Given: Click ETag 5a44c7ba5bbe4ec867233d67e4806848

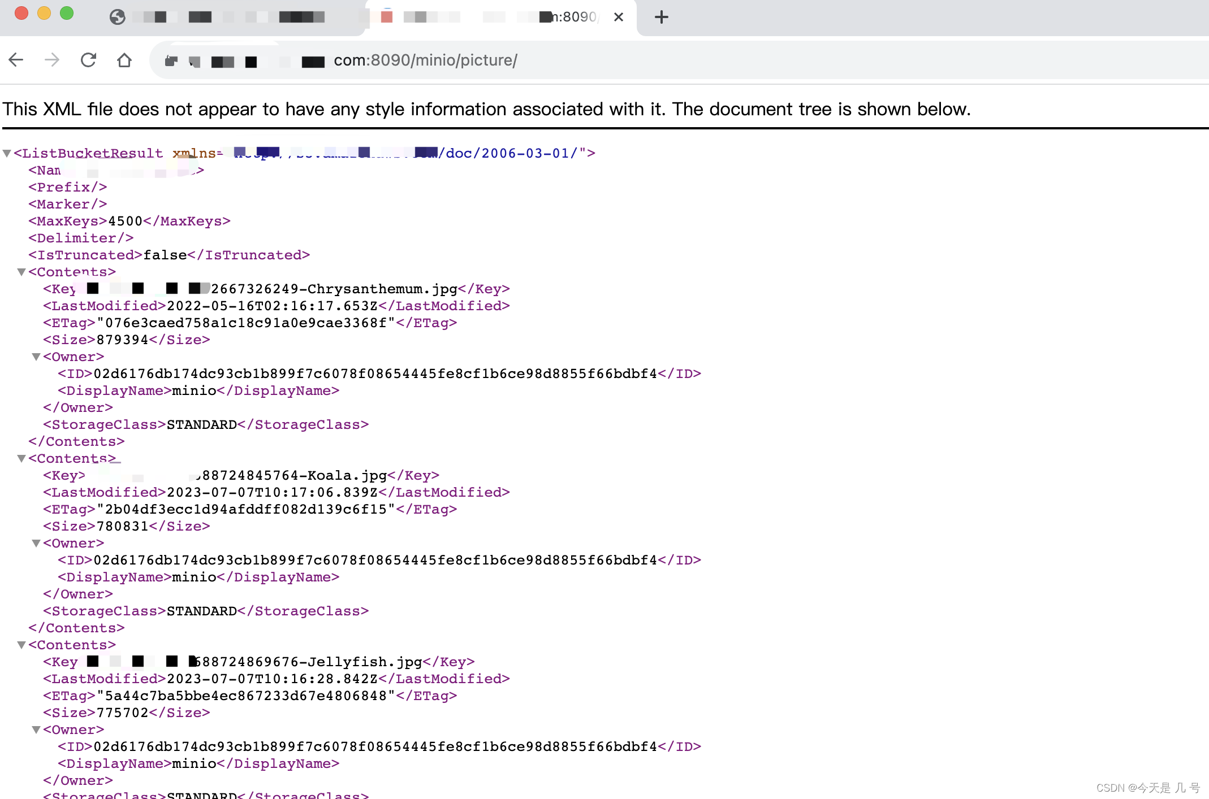Looking at the screenshot, I should click(x=246, y=696).
